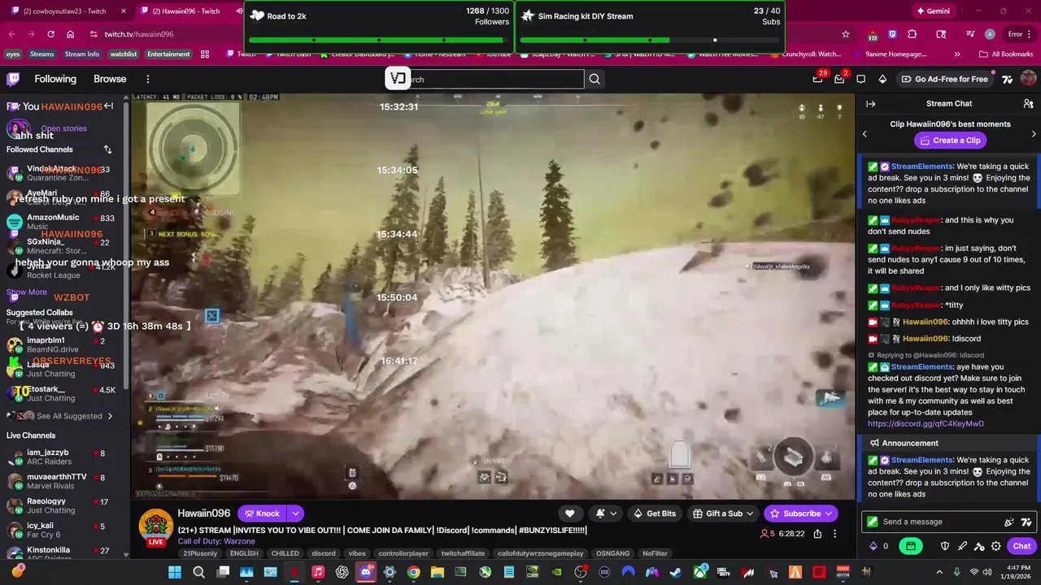
Task: Expand Knock options chevron
Action: click(295, 513)
